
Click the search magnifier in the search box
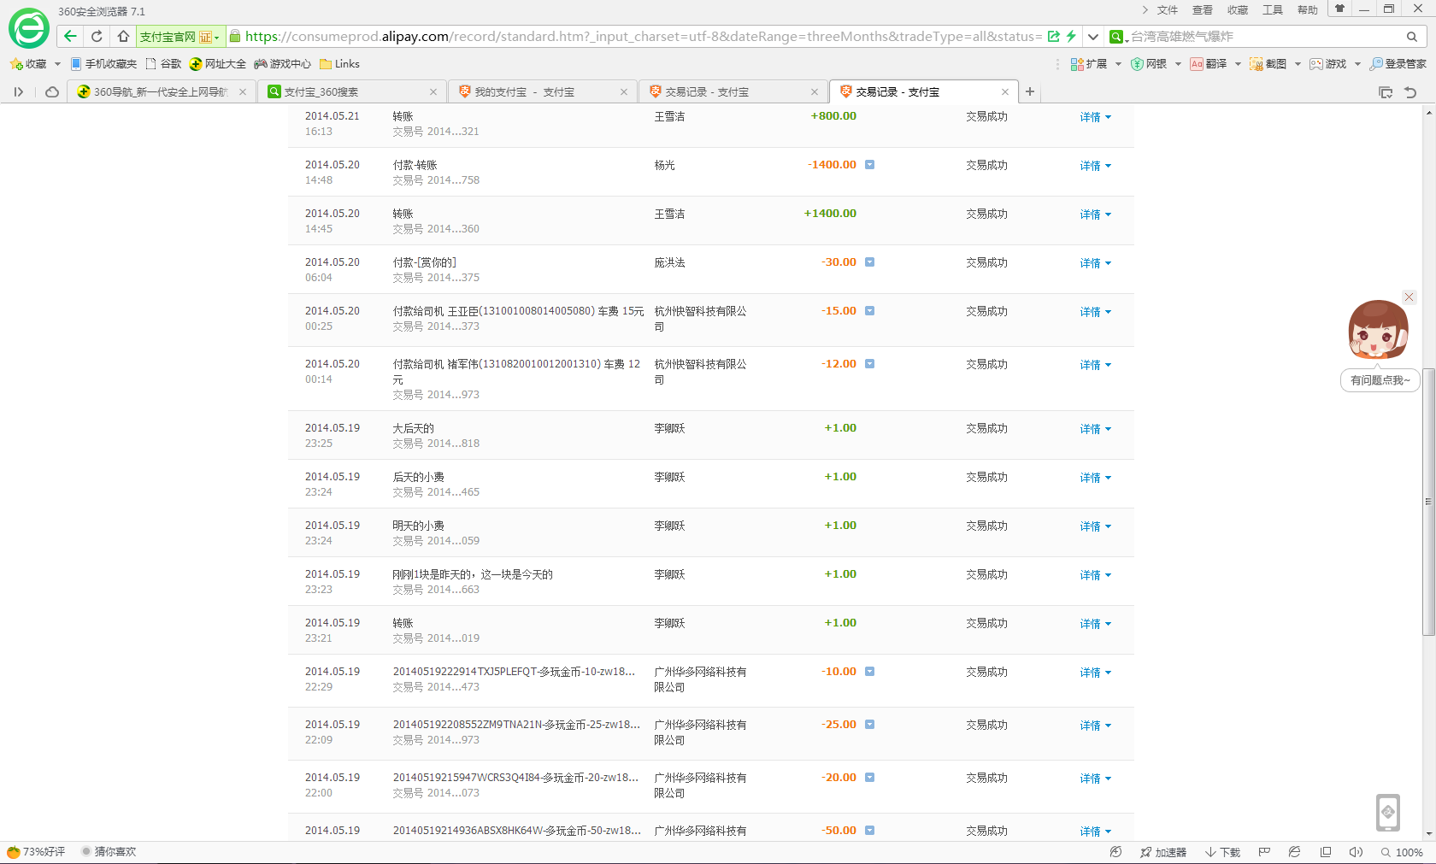click(x=1412, y=37)
